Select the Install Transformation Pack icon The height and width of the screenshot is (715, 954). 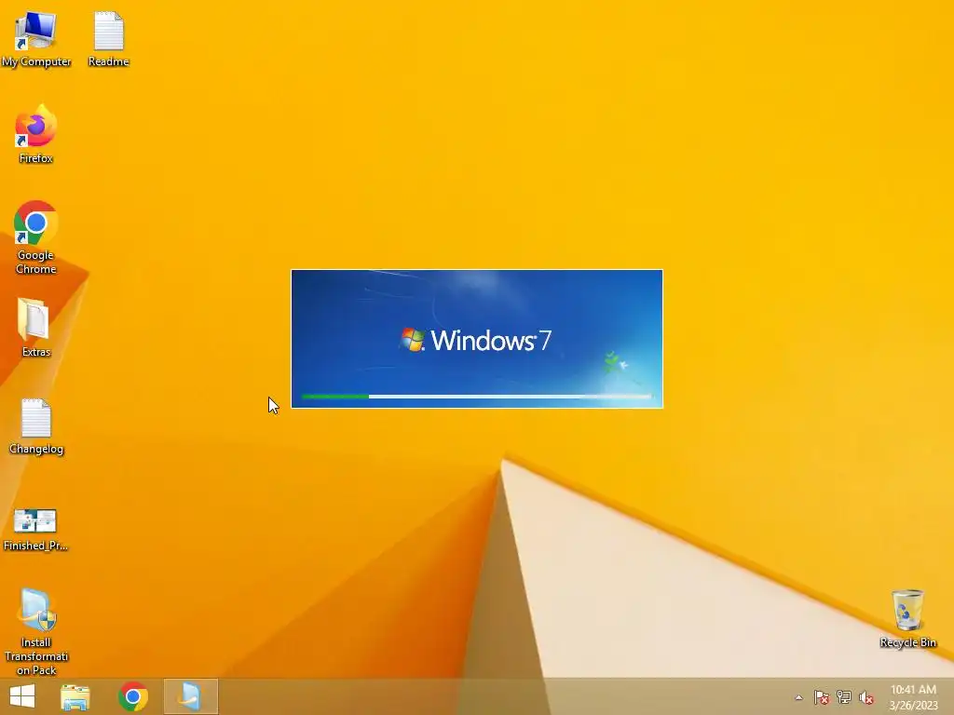pos(36,632)
